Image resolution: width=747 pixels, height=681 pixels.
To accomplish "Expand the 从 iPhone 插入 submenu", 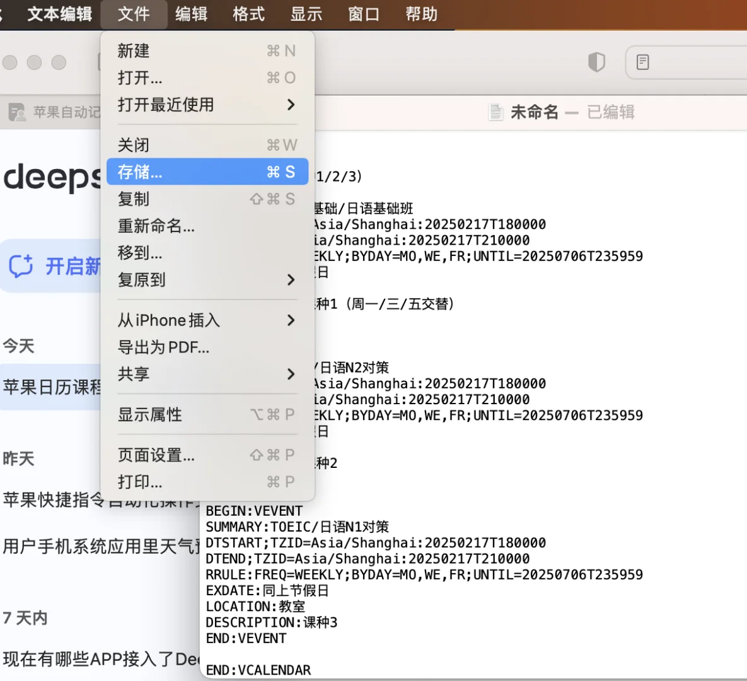I will 207,320.
